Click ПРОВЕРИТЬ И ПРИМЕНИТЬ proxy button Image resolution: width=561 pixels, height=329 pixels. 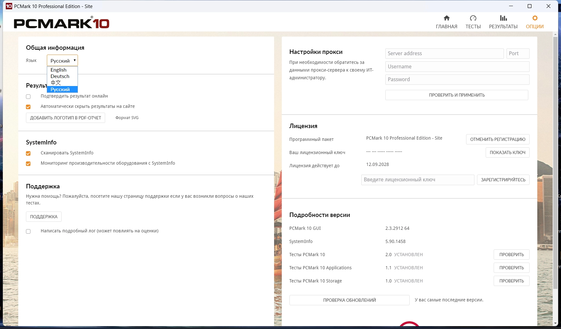click(x=457, y=95)
